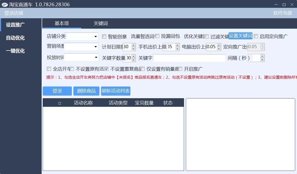Check the 全店开车 checkbox

[x=49, y=69]
